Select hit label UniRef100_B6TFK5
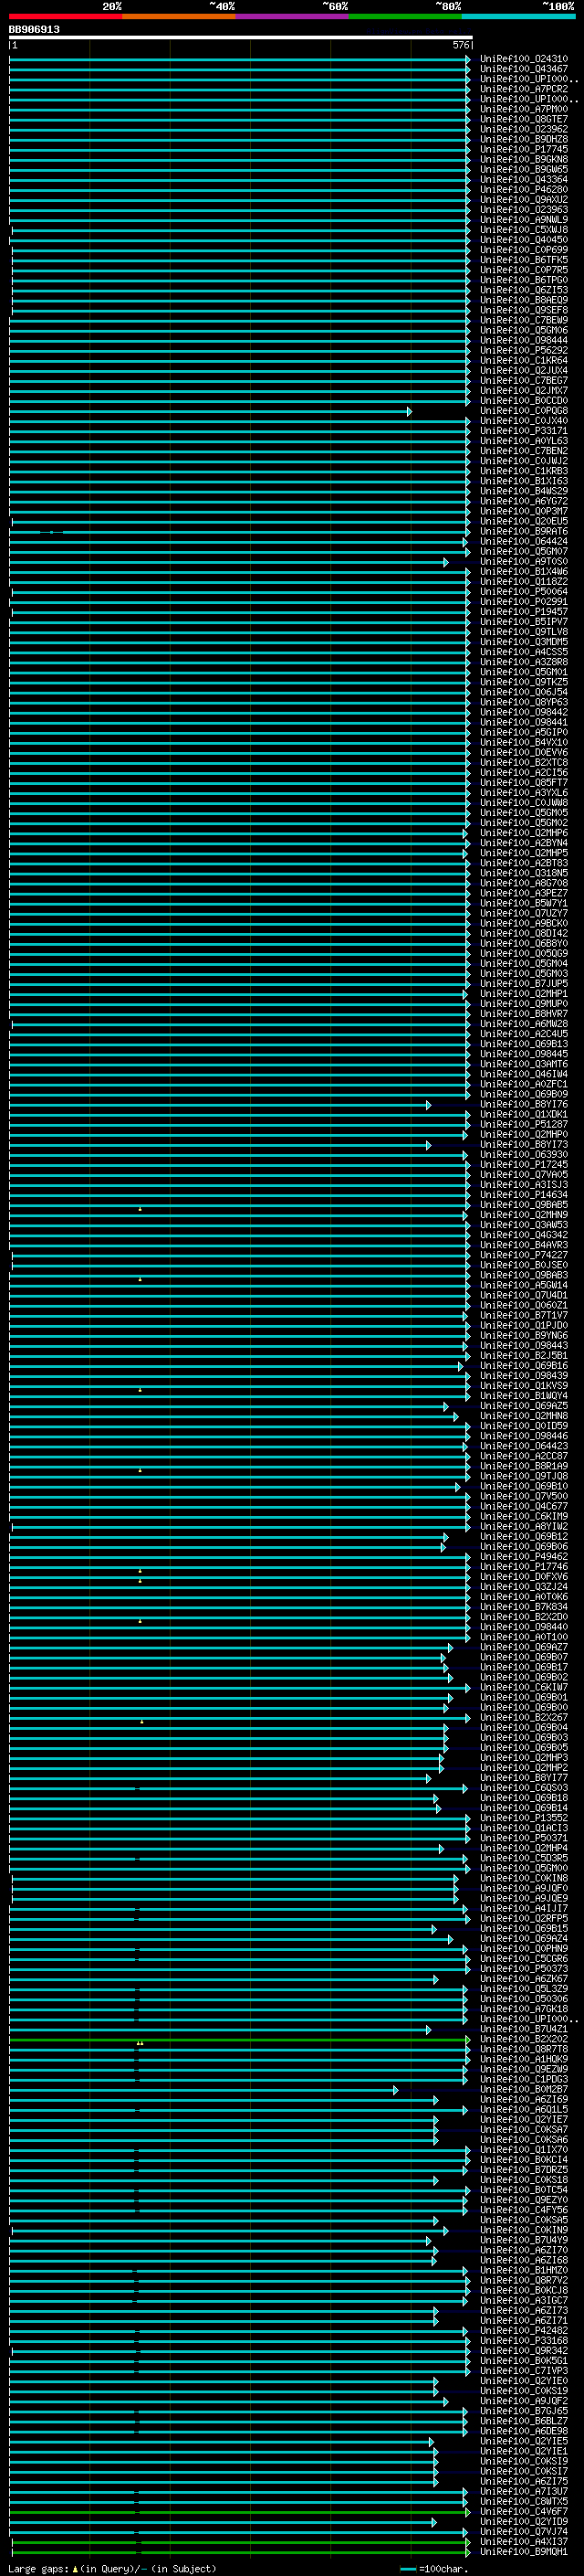This screenshot has height=2576, width=584. tap(524, 260)
